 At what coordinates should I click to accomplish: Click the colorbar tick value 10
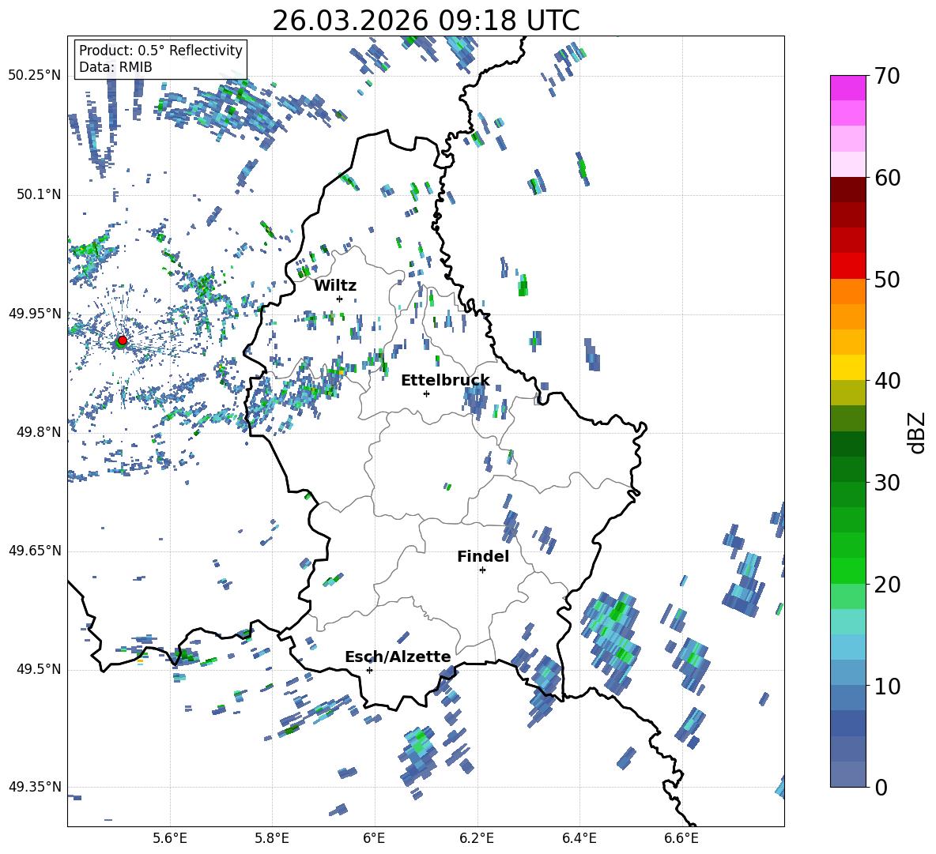pyautogui.click(x=887, y=686)
